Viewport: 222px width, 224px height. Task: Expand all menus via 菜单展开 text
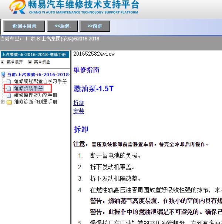coord(15,62)
